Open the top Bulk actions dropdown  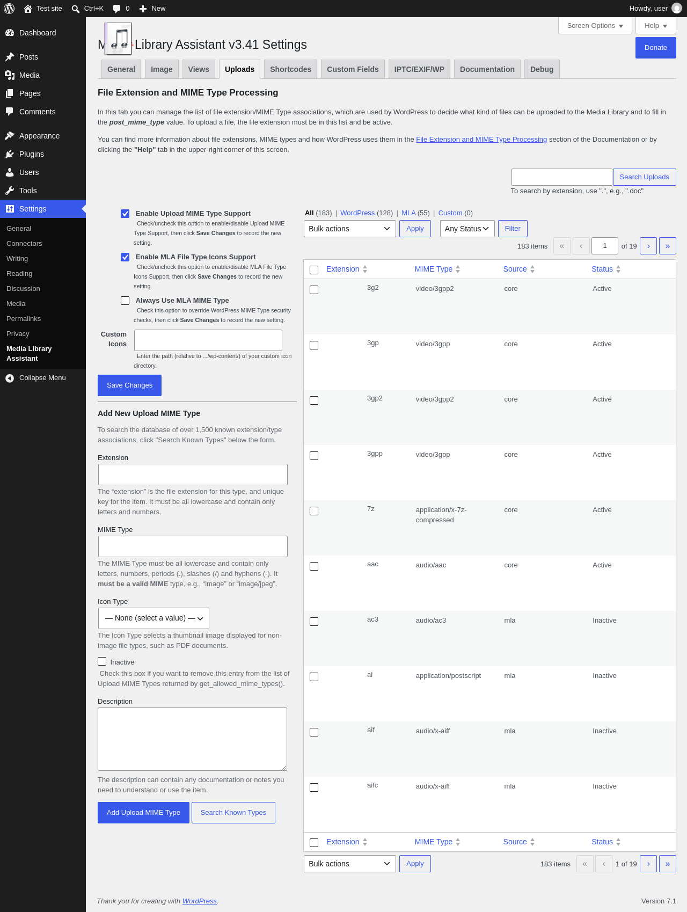[x=350, y=229]
